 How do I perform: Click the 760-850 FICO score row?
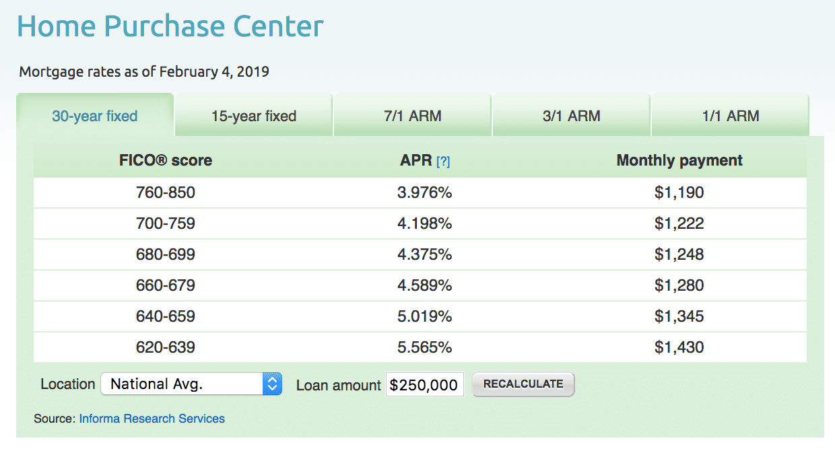166,193
